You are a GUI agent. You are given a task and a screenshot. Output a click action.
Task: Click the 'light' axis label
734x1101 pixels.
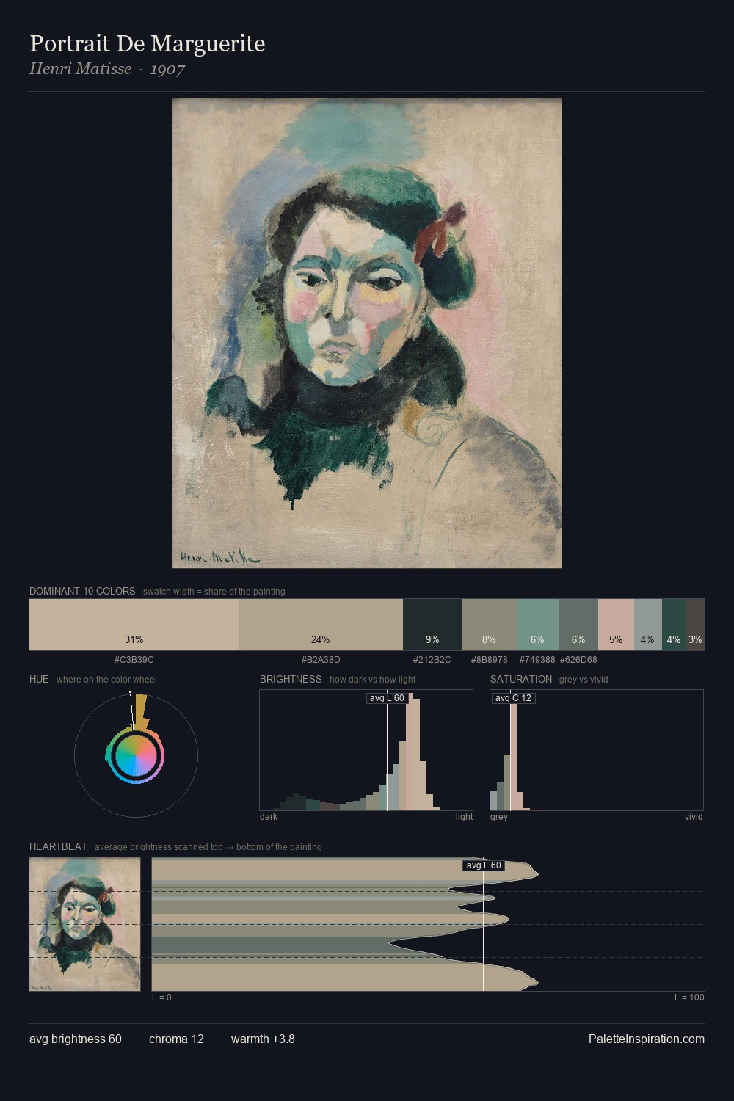(465, 817)
